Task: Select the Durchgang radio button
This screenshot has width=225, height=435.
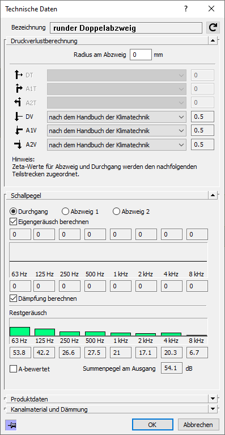Action: pos(14,212)
